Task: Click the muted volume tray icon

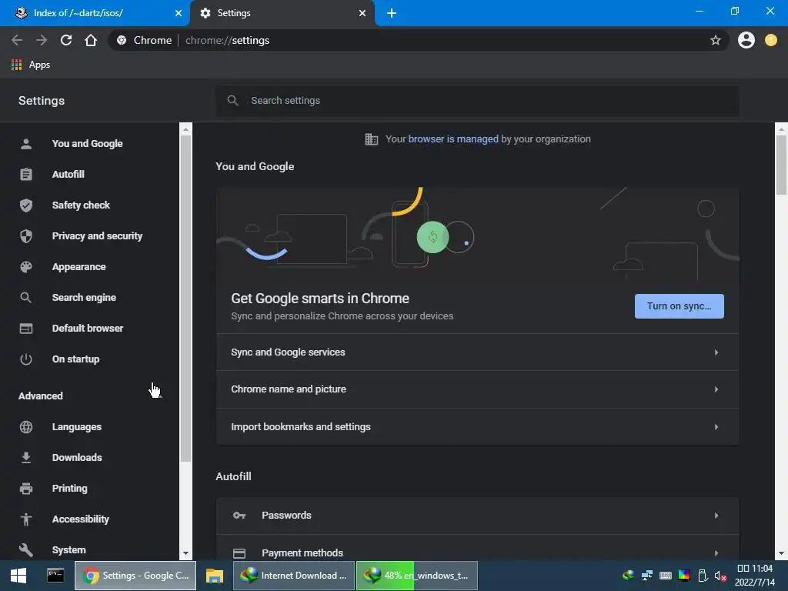Action: click(x=720, y=576)
